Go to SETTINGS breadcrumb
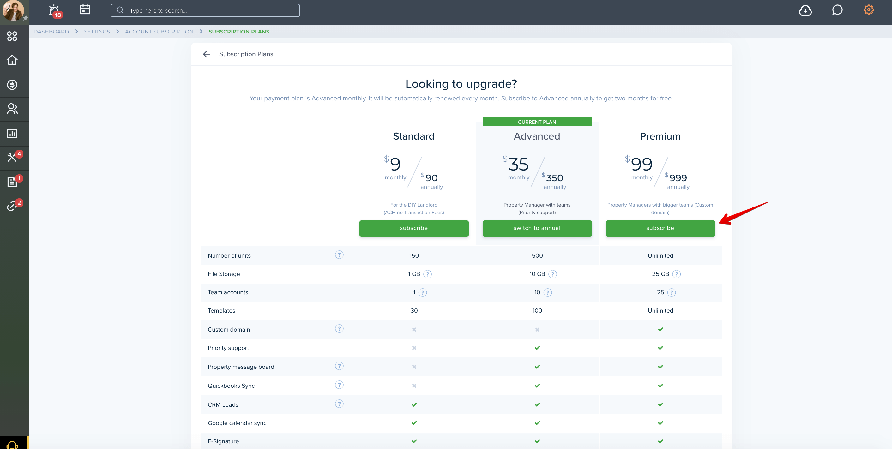This screenshot has height=449, width=892. pyautogui.click(x=97, y=32)
